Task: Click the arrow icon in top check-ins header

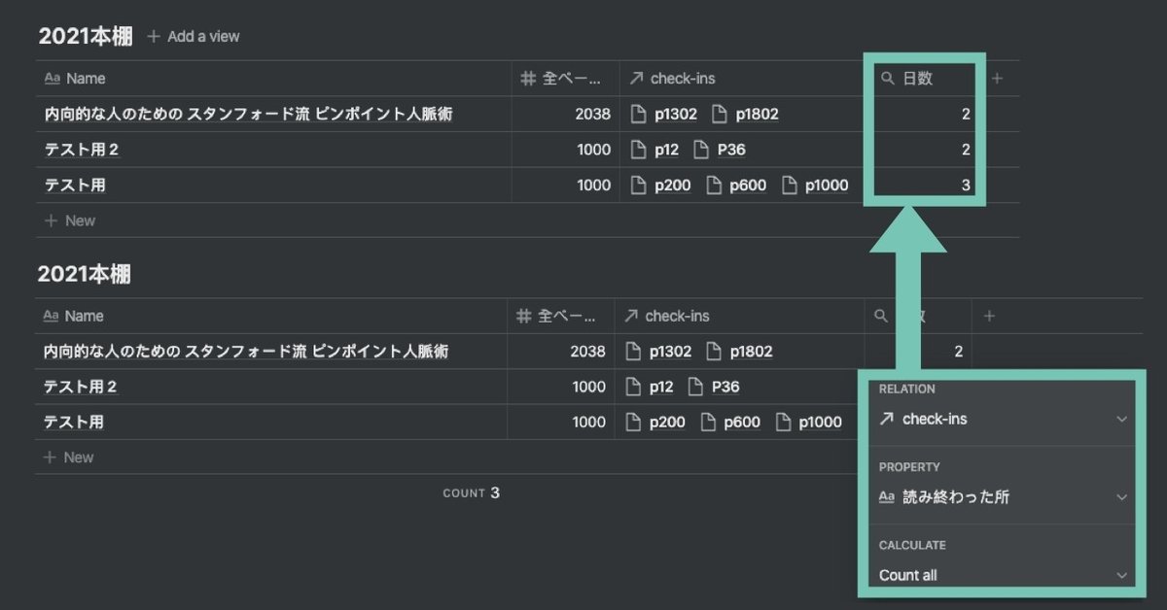Action: point(637,79)
